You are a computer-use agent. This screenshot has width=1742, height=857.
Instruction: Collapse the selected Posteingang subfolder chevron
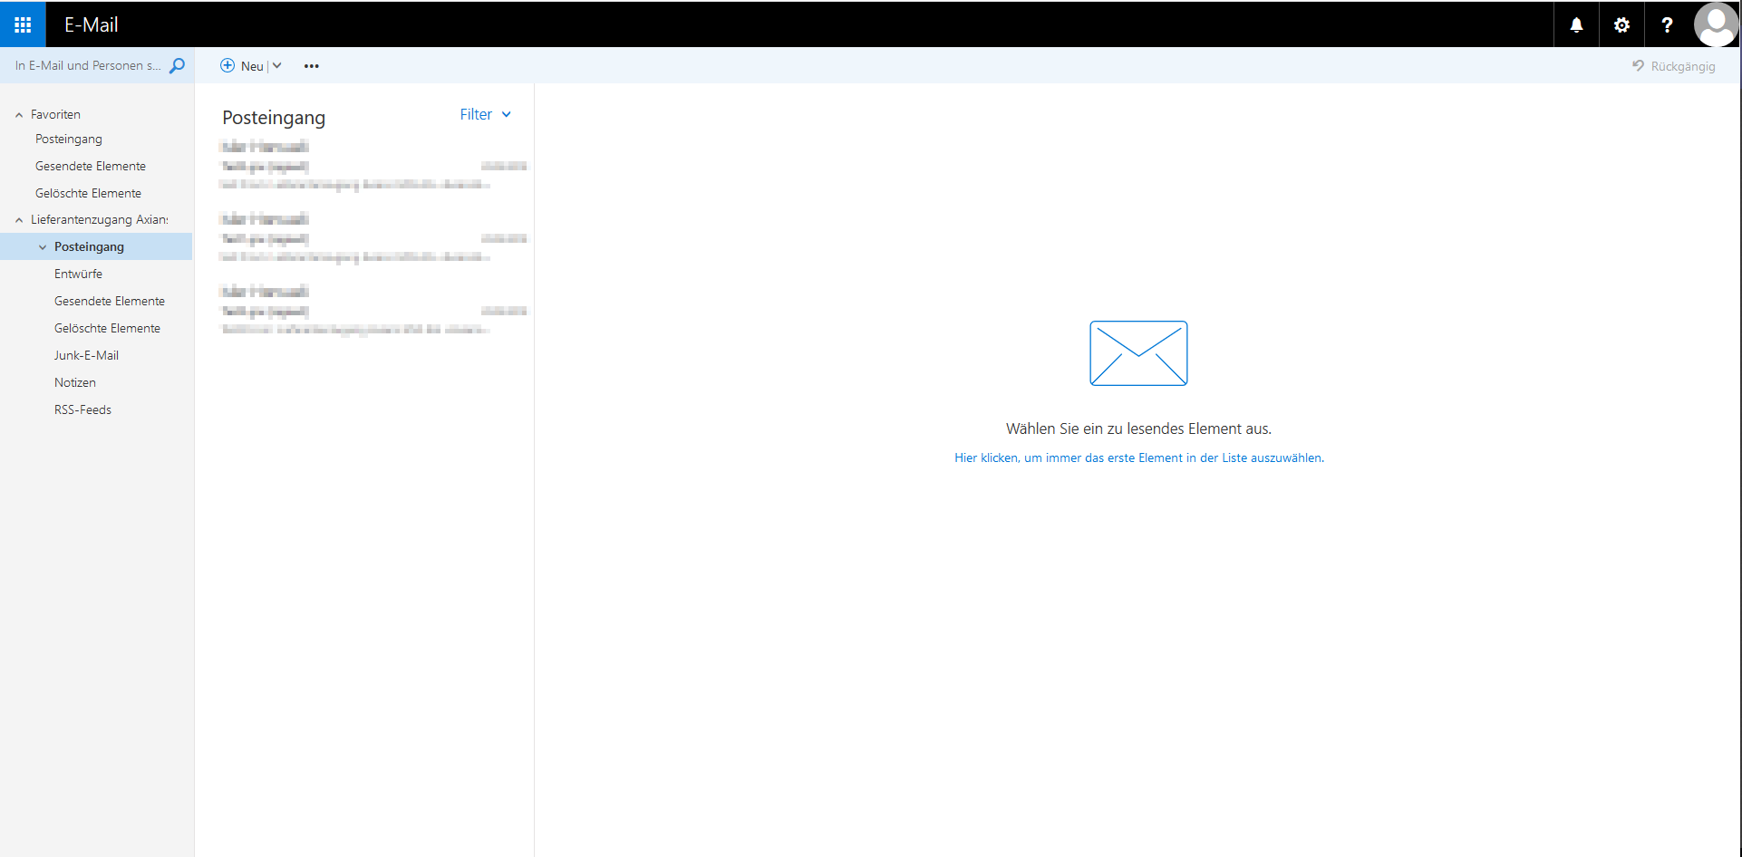(x=43, y=247)
